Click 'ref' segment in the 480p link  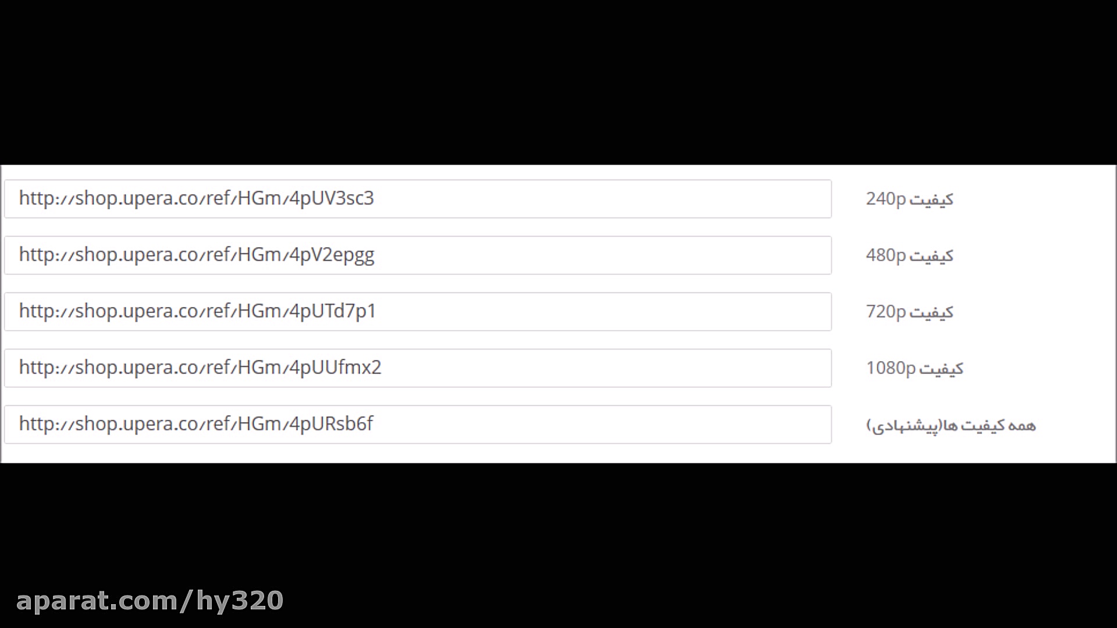pos(218,255)
